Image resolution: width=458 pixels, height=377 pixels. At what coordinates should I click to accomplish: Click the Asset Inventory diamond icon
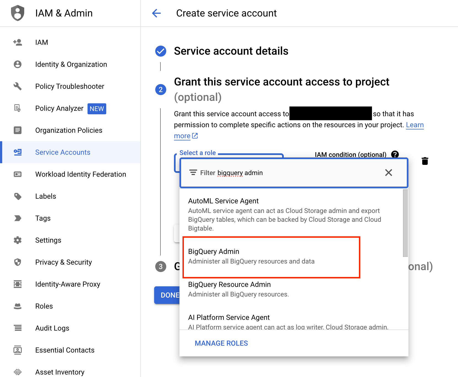tap(18, 372)
